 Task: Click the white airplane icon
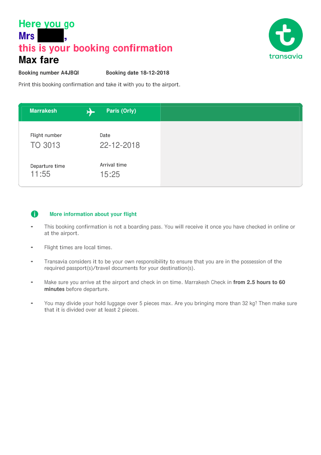91,112
